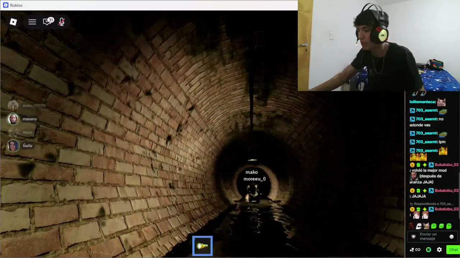460x258 pixels.
Task: Click the shield icon in chat input
Action: click(x=413, y=236)
